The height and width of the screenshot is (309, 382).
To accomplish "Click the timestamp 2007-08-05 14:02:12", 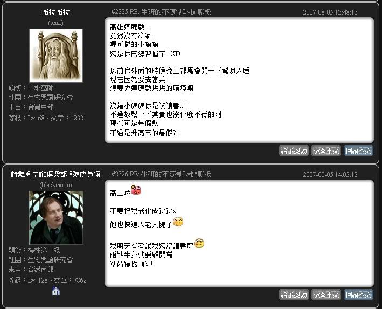I will (330, 174).
